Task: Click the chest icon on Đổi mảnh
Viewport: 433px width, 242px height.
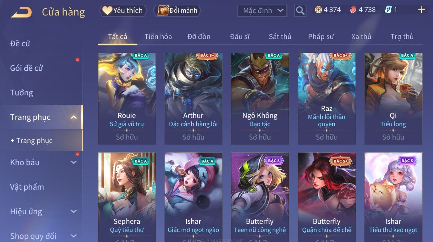Action: coord(163,11)
